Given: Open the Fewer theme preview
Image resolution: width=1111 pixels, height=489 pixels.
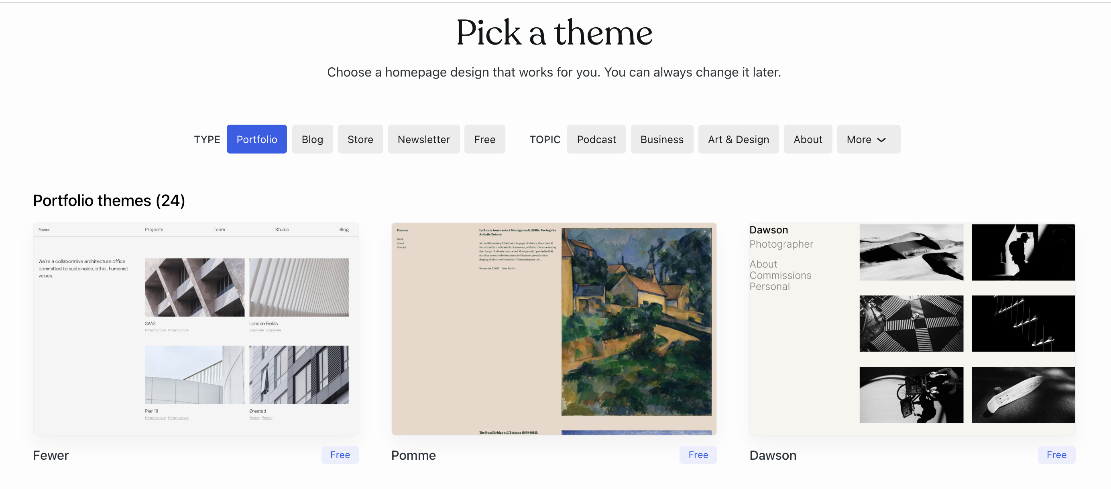Looking at the screenshot, I should 196,328.
